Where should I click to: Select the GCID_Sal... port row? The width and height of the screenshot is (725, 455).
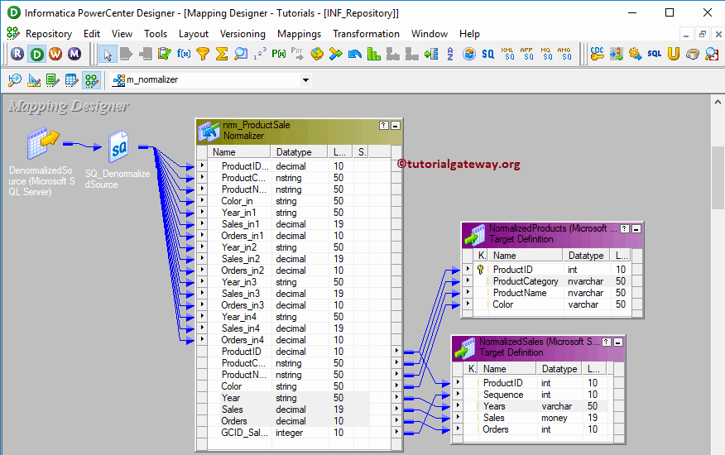[x=299, y=433]
